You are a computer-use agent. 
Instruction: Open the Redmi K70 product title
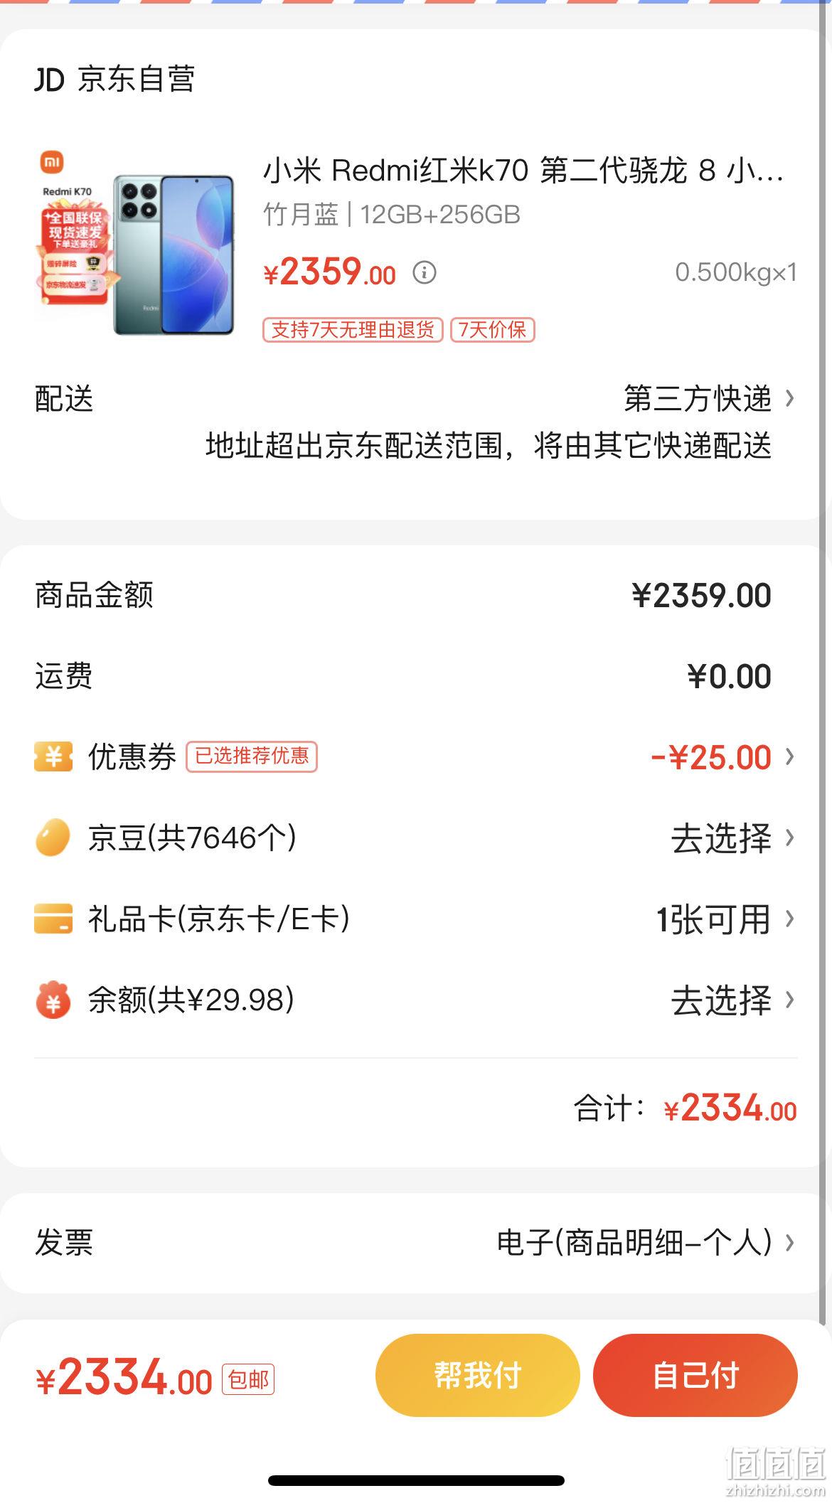(523, 171)
